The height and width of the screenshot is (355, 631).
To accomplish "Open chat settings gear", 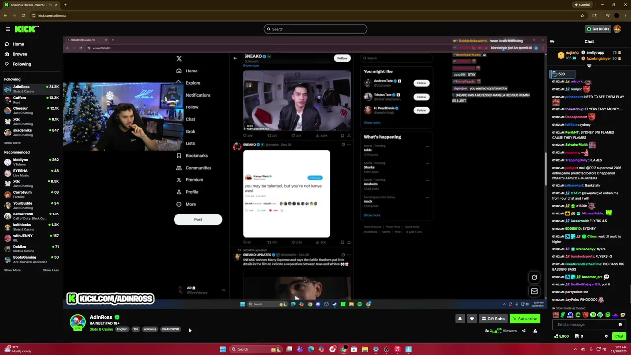I will pos(606,336).
